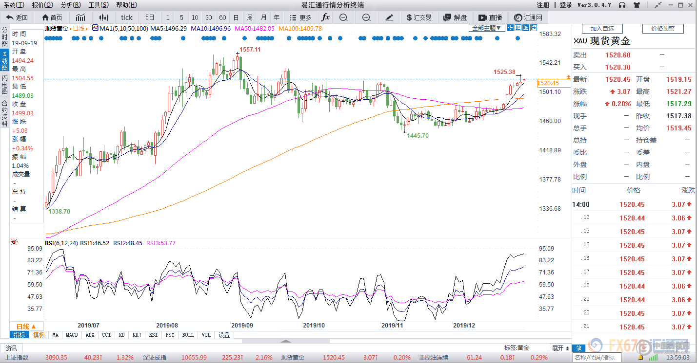Select the KDJ indicator tab
The width and height of the screenshot is (697, 363).
coord(137,335)
